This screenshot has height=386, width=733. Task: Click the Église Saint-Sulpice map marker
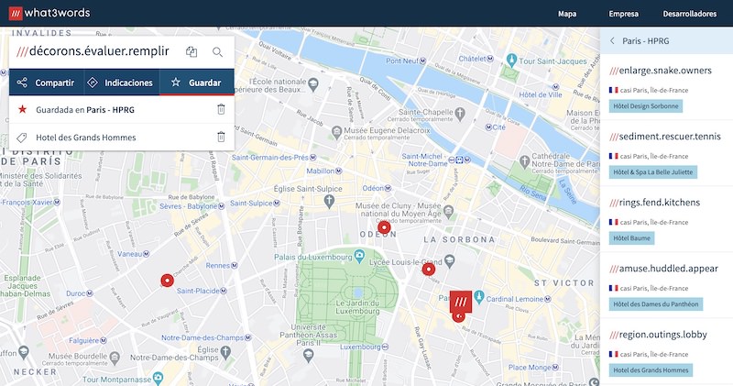pos(329,202)
